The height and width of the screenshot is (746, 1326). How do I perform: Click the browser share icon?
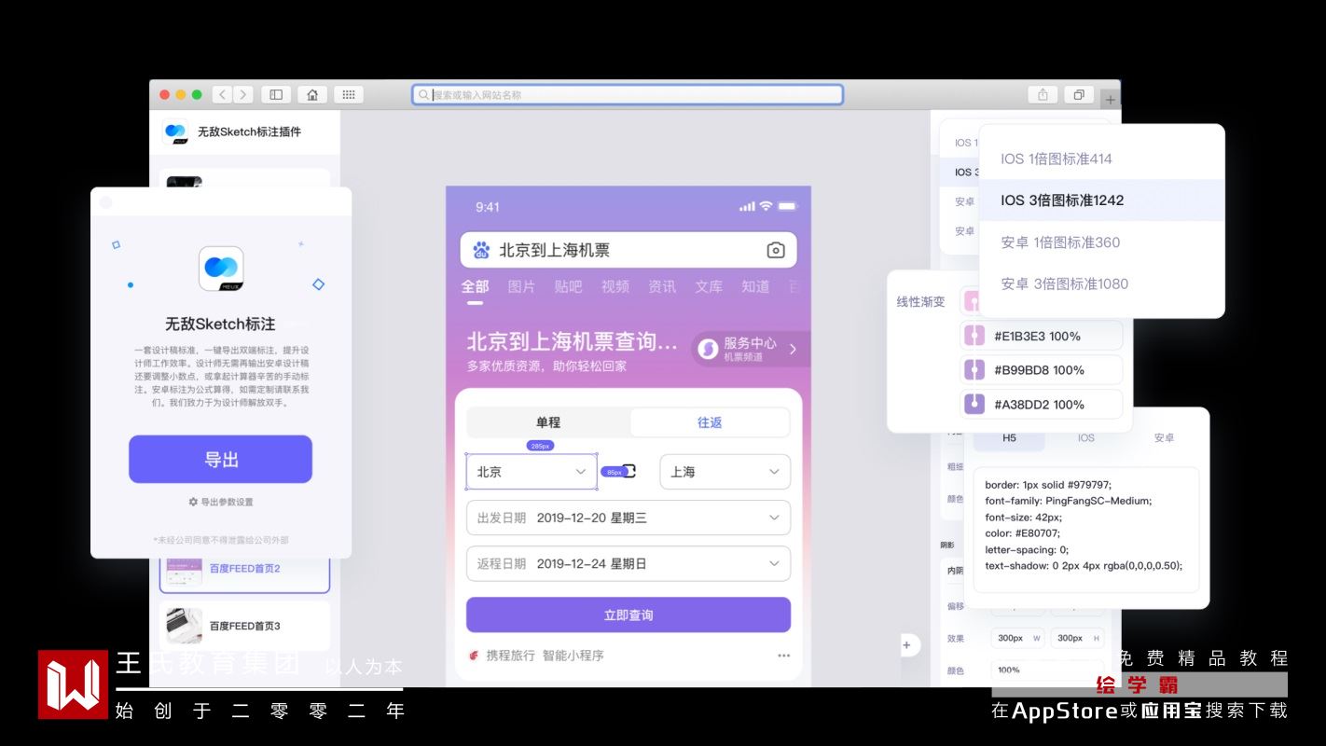click(x=1043, y=94)
